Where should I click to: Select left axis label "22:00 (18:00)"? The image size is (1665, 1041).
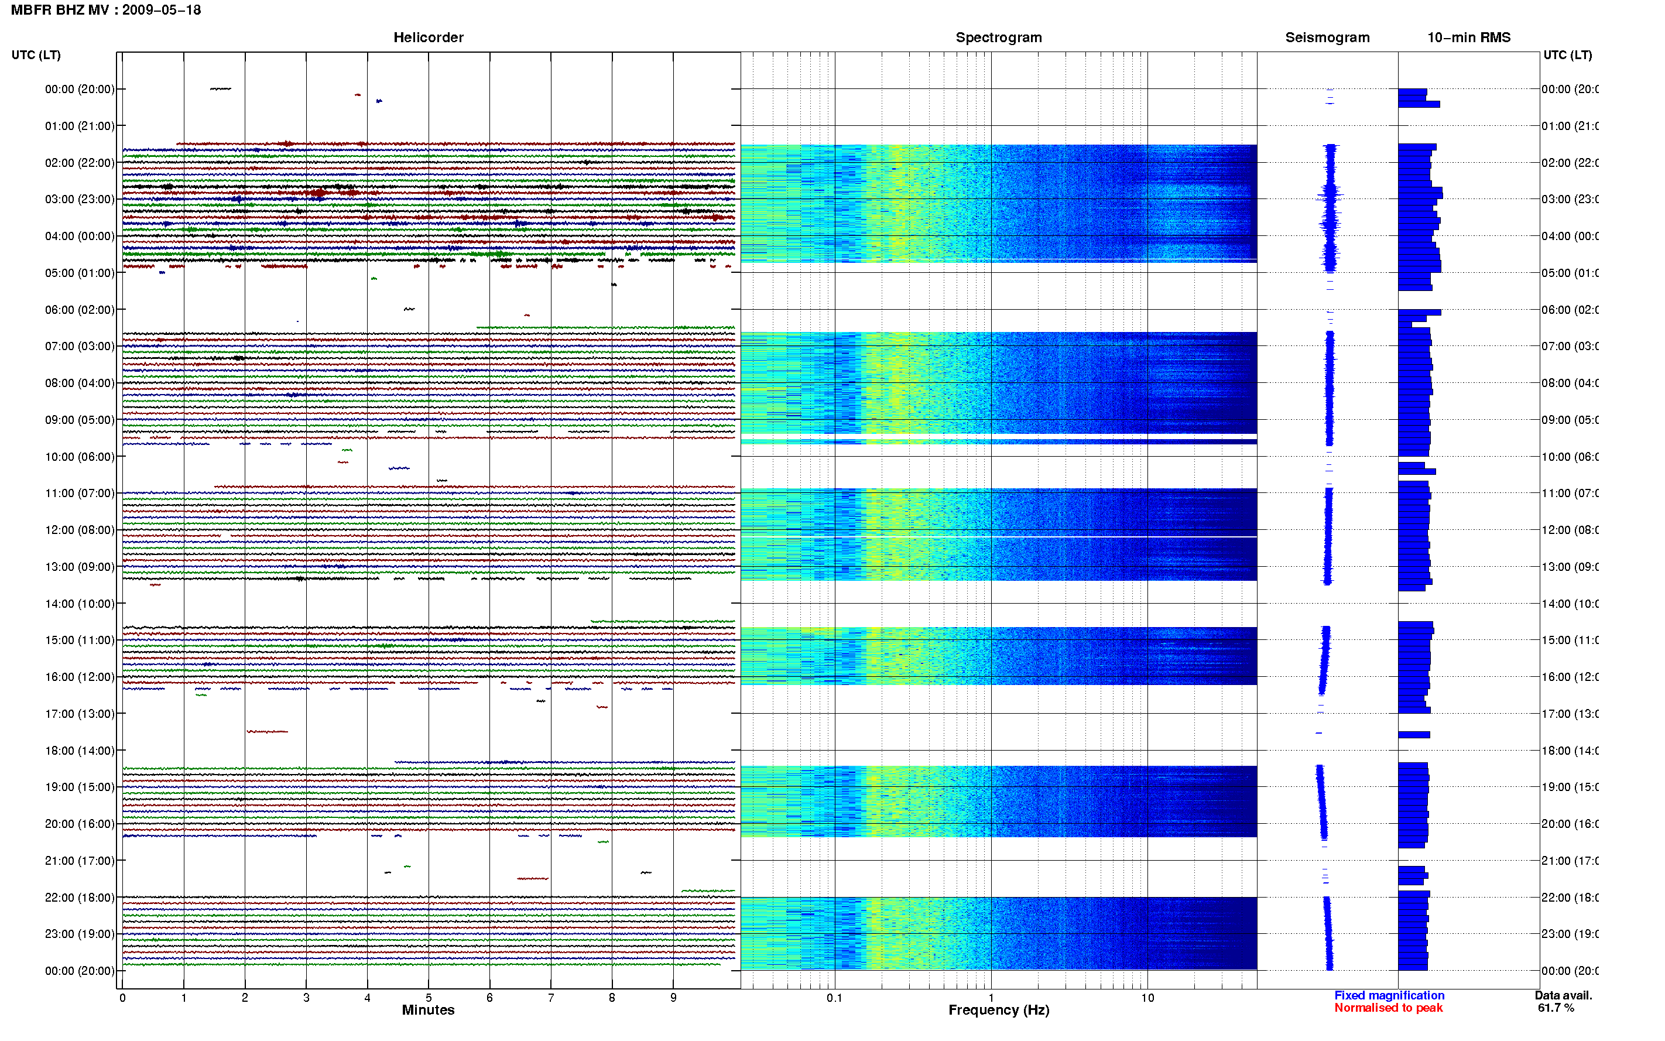pos(80,898)
